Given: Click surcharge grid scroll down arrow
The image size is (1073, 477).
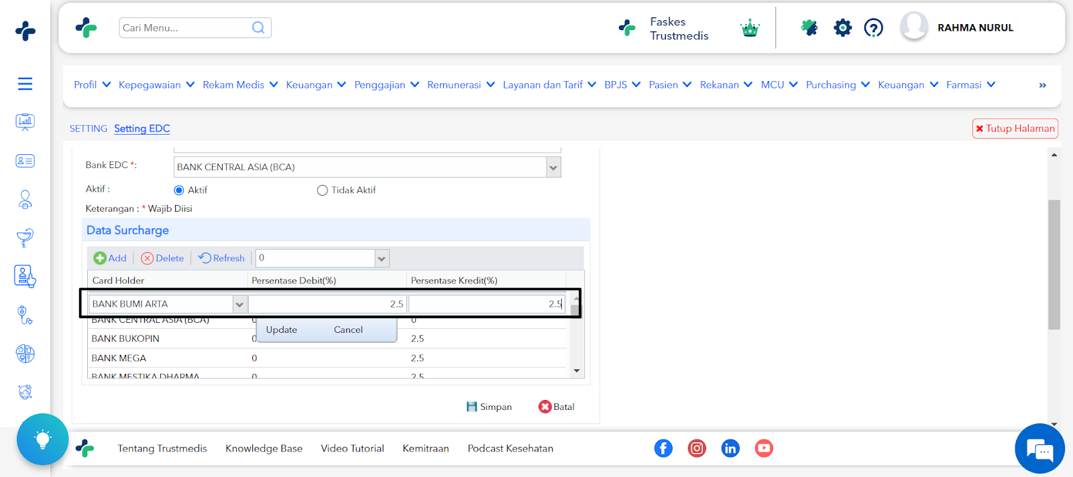Looking at the screenshot, I should (x=577, y=370).
